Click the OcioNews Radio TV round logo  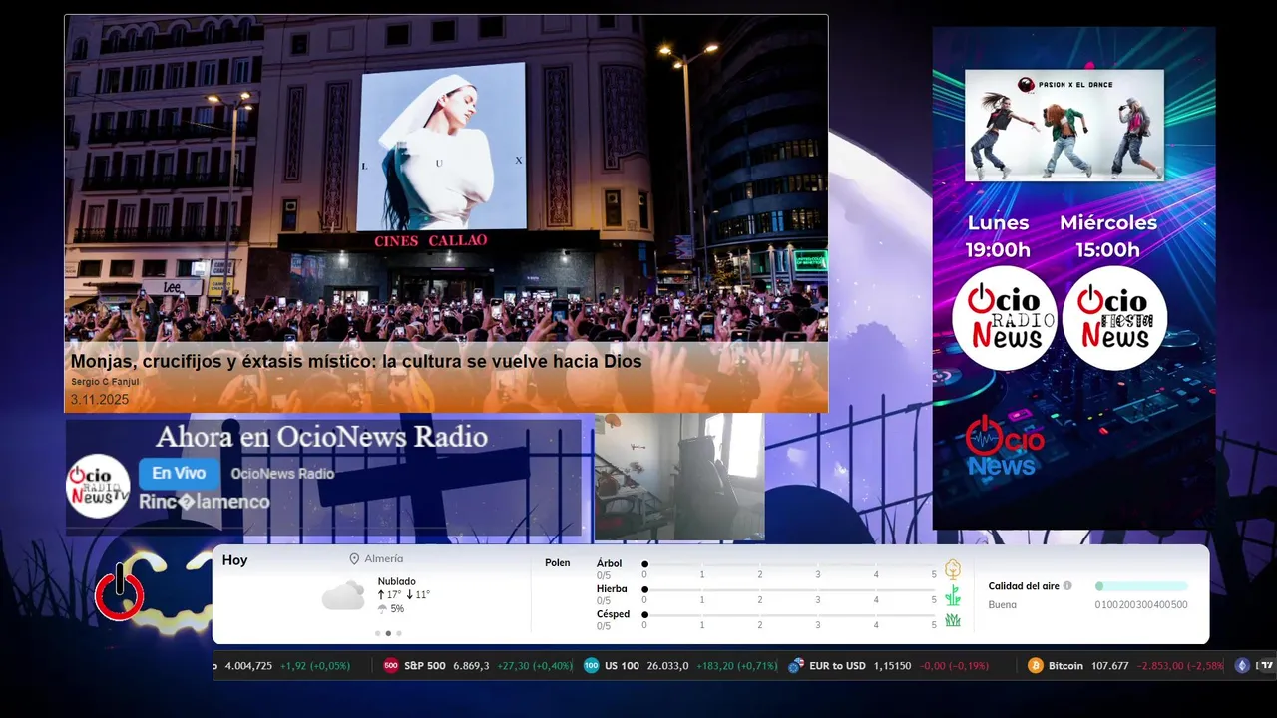pyautogui.click(x=99, y=486)
